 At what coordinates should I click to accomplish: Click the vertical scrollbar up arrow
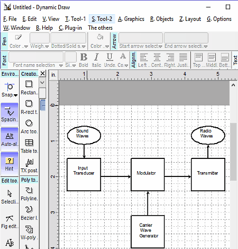(x=233, y=85)
